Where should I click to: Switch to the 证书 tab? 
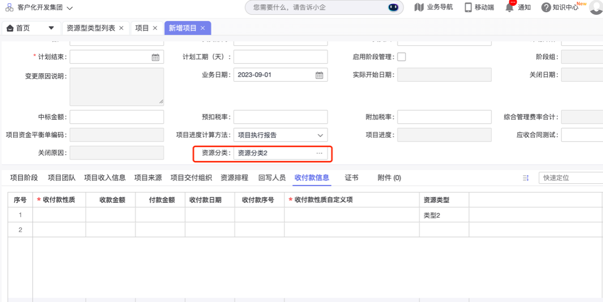pyautogui.click(x=351, y=178)
